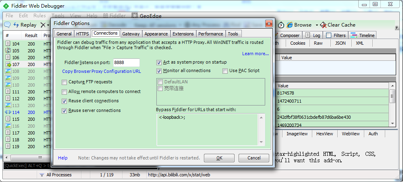Click the blue arrows icon of session 114
The image size is (403, 182).
[8, 112]
